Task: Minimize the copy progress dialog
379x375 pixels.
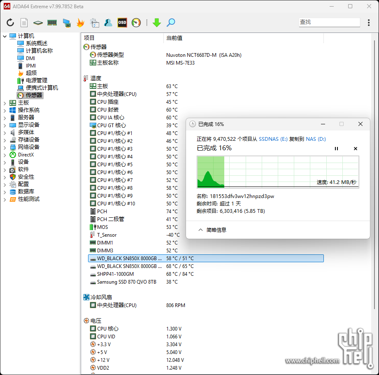Action: click(x=323, y=124)
